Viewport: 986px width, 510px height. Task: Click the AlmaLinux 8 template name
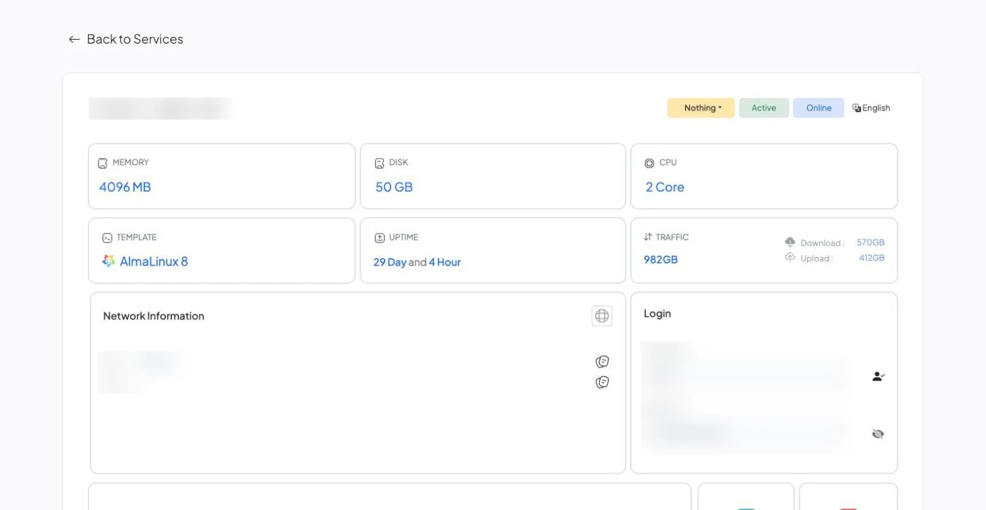click(154, 262)
